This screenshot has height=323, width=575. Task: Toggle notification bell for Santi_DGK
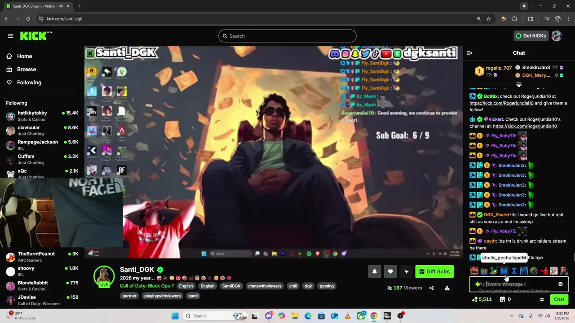coord(374,271)
